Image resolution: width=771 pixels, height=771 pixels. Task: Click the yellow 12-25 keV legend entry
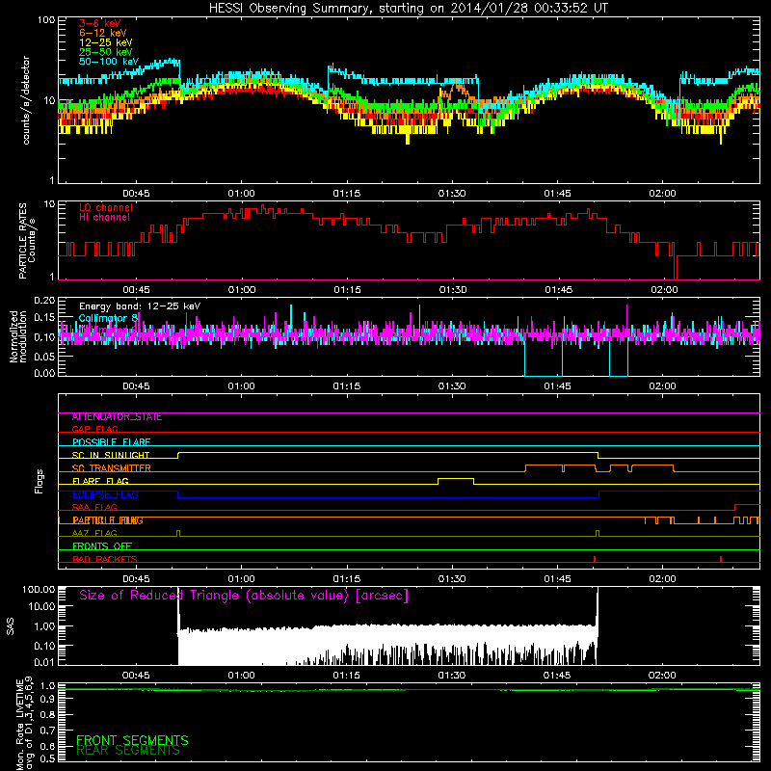click(105, 42)
